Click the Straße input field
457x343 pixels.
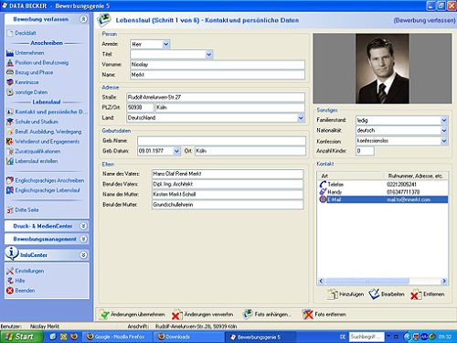216,97
